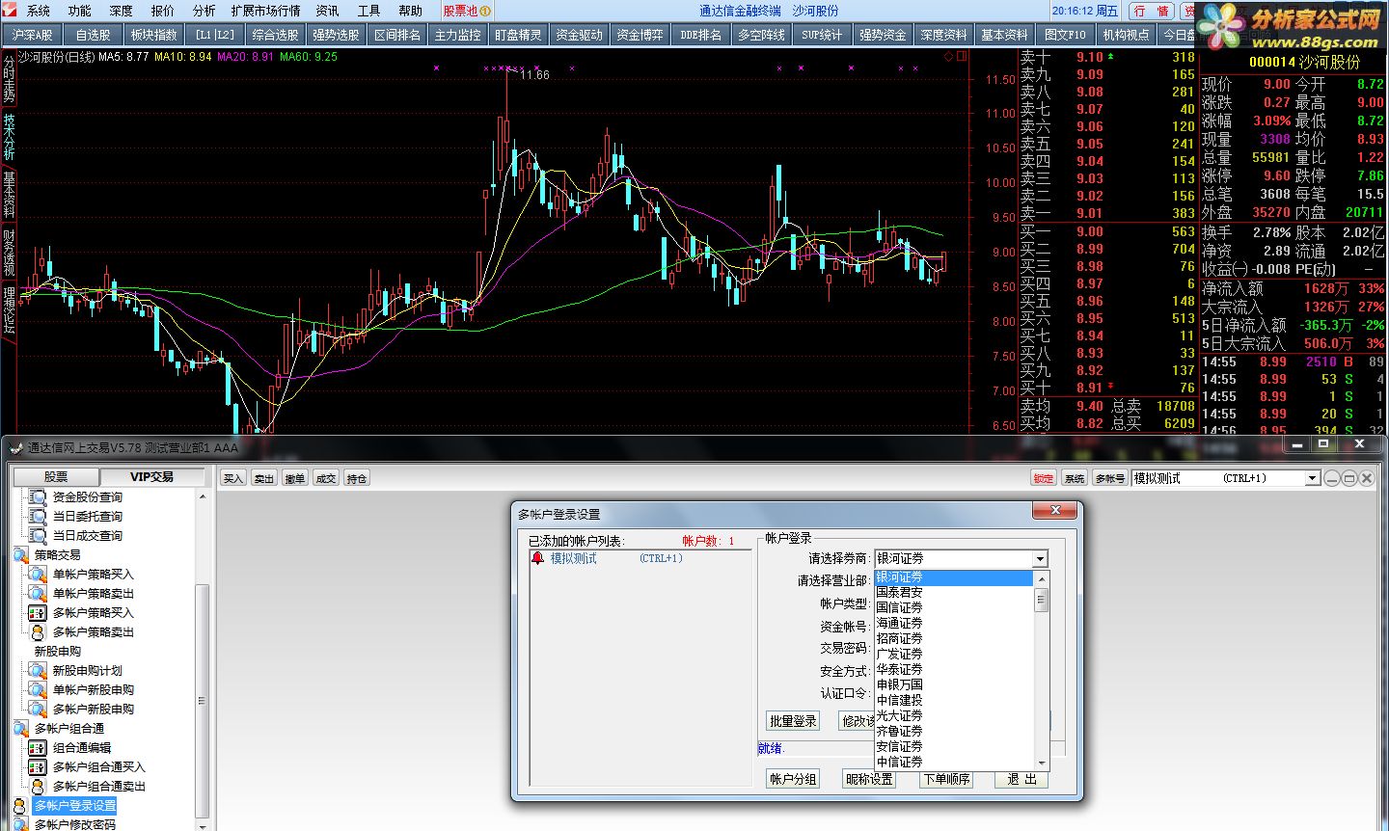The image size is (1389, 831).
Task: Click the round restore button in the trading panel
Action: (1349, 478)
